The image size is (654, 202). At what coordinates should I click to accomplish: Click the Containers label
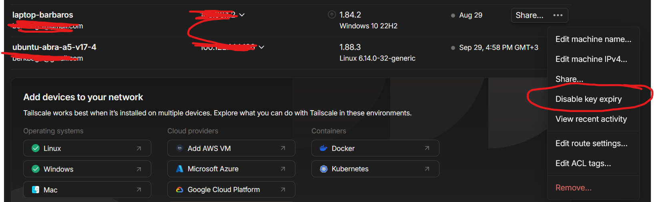329,131
